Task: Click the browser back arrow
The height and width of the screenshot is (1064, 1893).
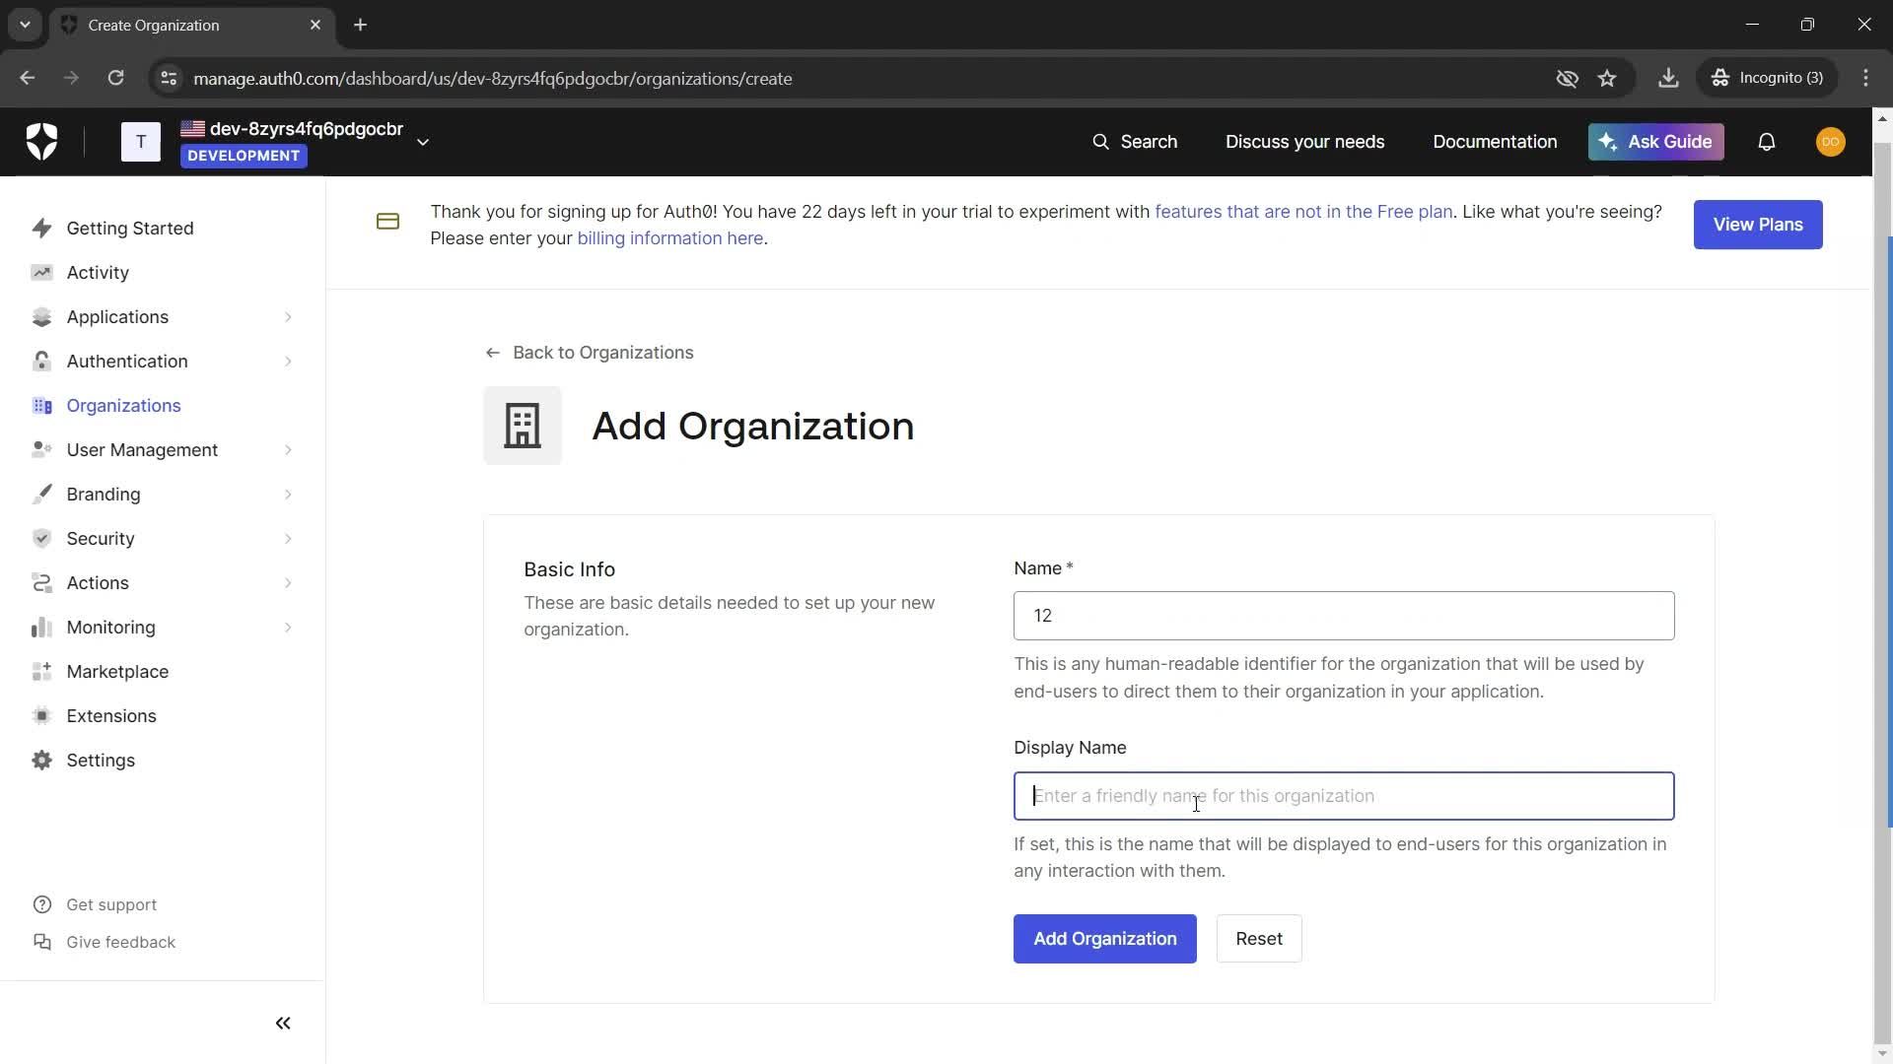Action: 28,78
